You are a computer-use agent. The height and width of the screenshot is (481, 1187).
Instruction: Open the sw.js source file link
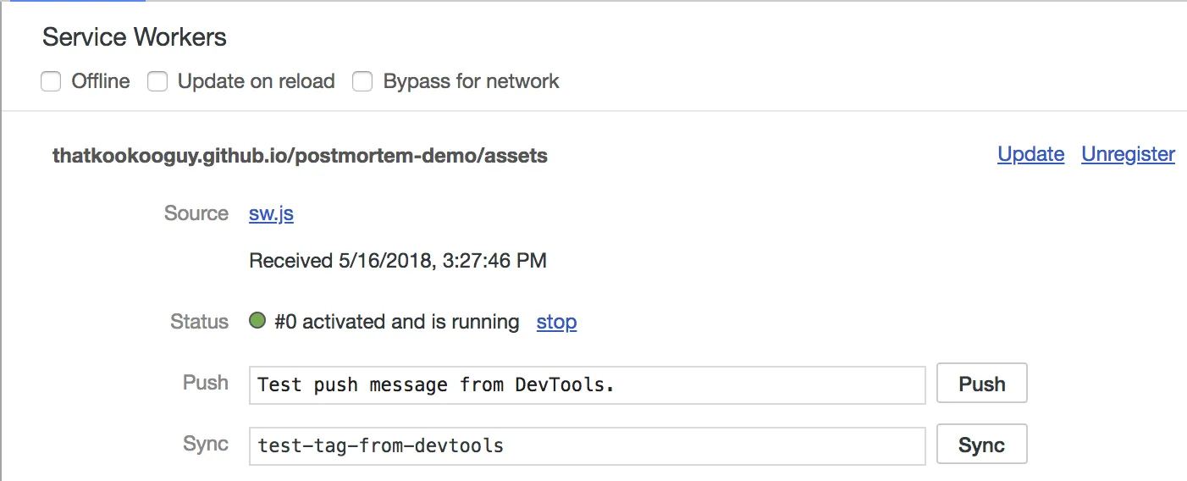271,213
